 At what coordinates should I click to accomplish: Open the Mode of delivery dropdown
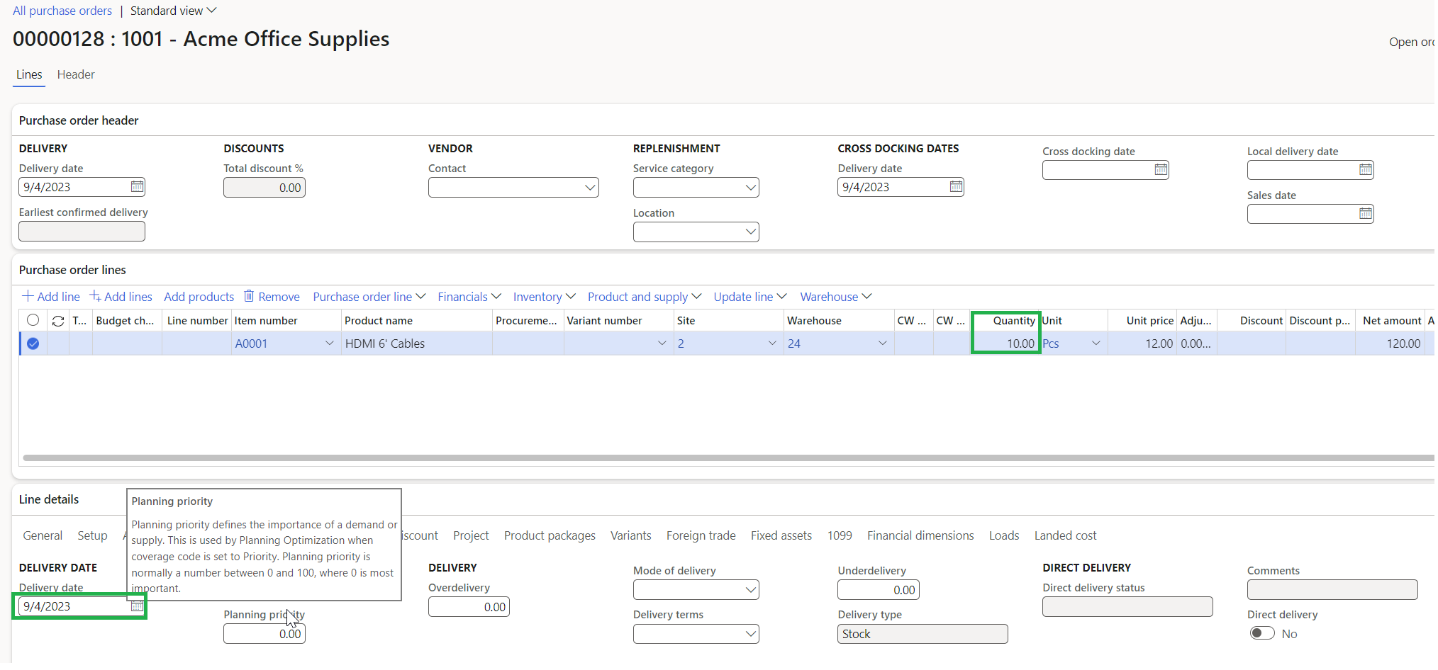[750, 589]
